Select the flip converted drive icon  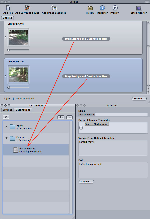click(16, 150)
